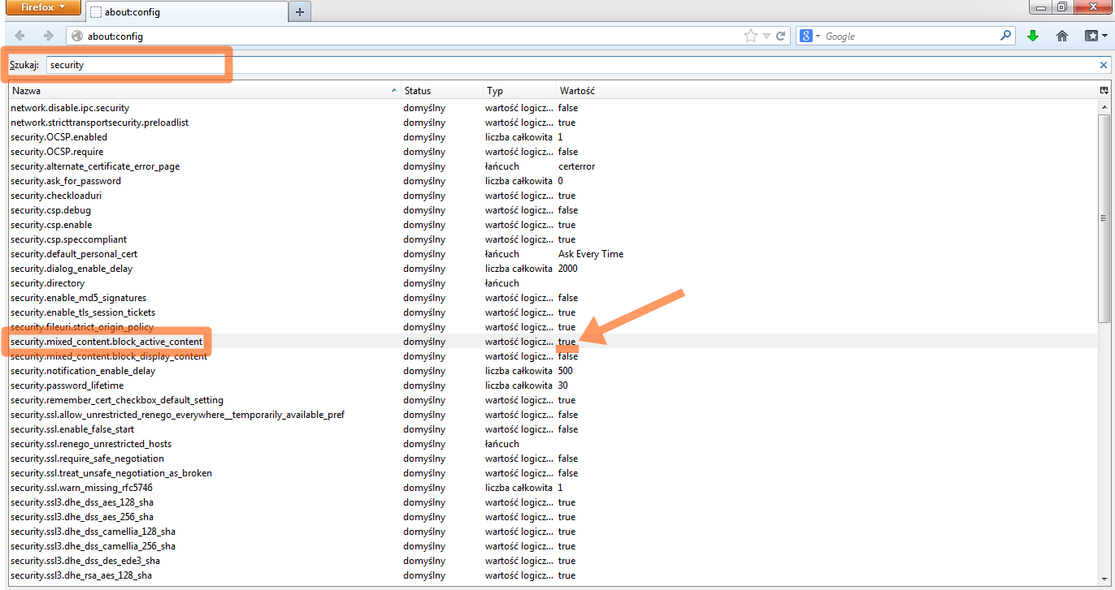Open a new tab with the plus button
Screen dimensions: 1115x590
(300, 11)
